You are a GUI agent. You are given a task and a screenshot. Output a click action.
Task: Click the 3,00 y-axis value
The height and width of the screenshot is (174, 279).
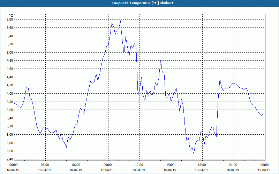tap(10, 135)
